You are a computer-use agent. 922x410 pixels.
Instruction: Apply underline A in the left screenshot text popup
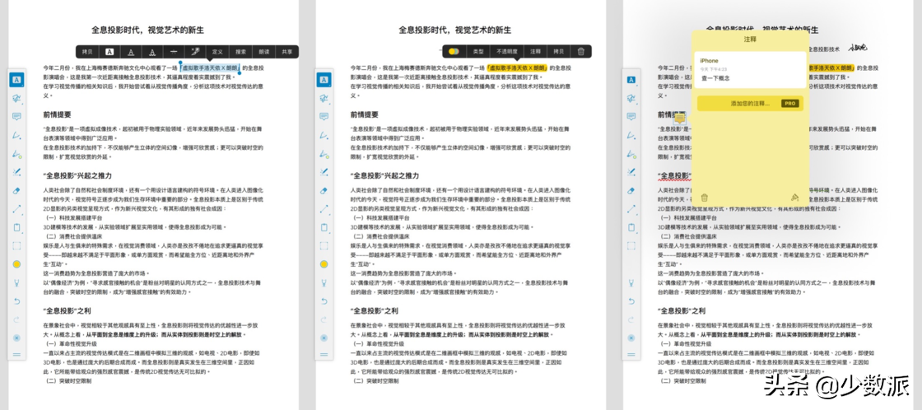click(131, 52)
